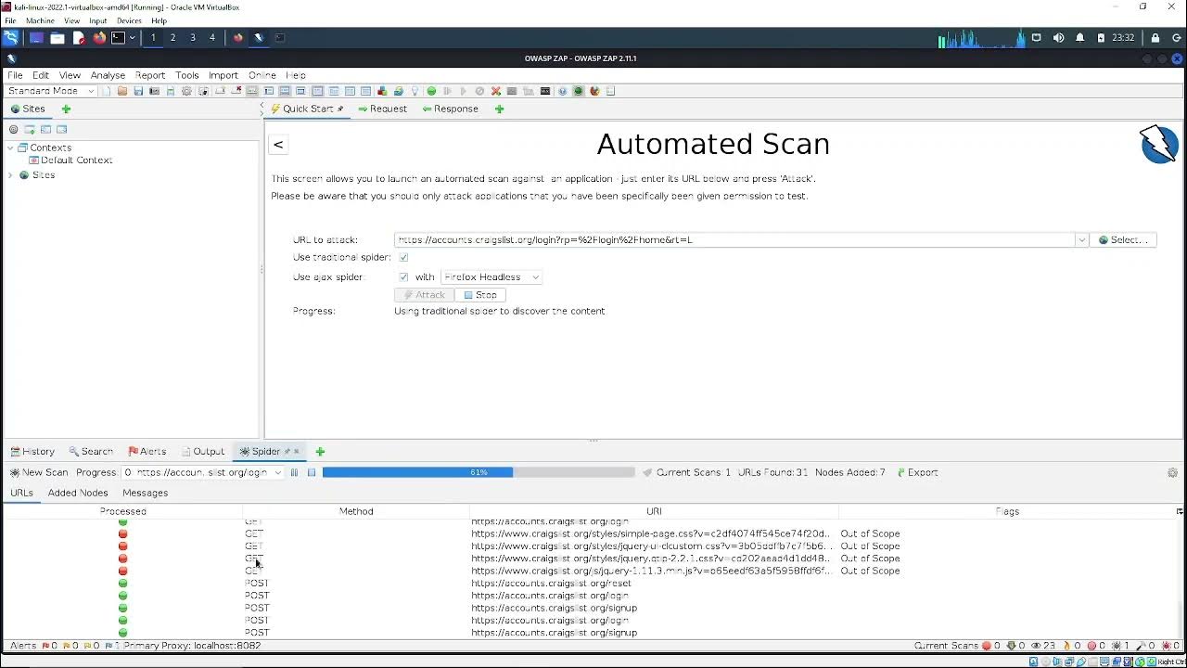Image resolution: width=1187 pixels, height=668 pixels.
Task: Open spider options gear at right
Action: tap(1172, 472)
